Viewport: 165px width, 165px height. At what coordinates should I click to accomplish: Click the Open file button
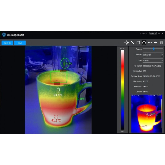click(x=7, y=43)
